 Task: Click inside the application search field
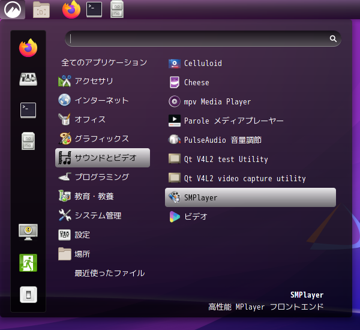click(203, 38)
